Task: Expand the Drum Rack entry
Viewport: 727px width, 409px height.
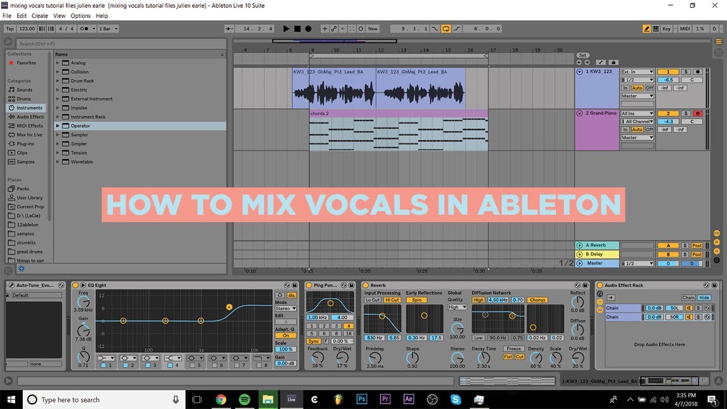Action: coord(57,81)
